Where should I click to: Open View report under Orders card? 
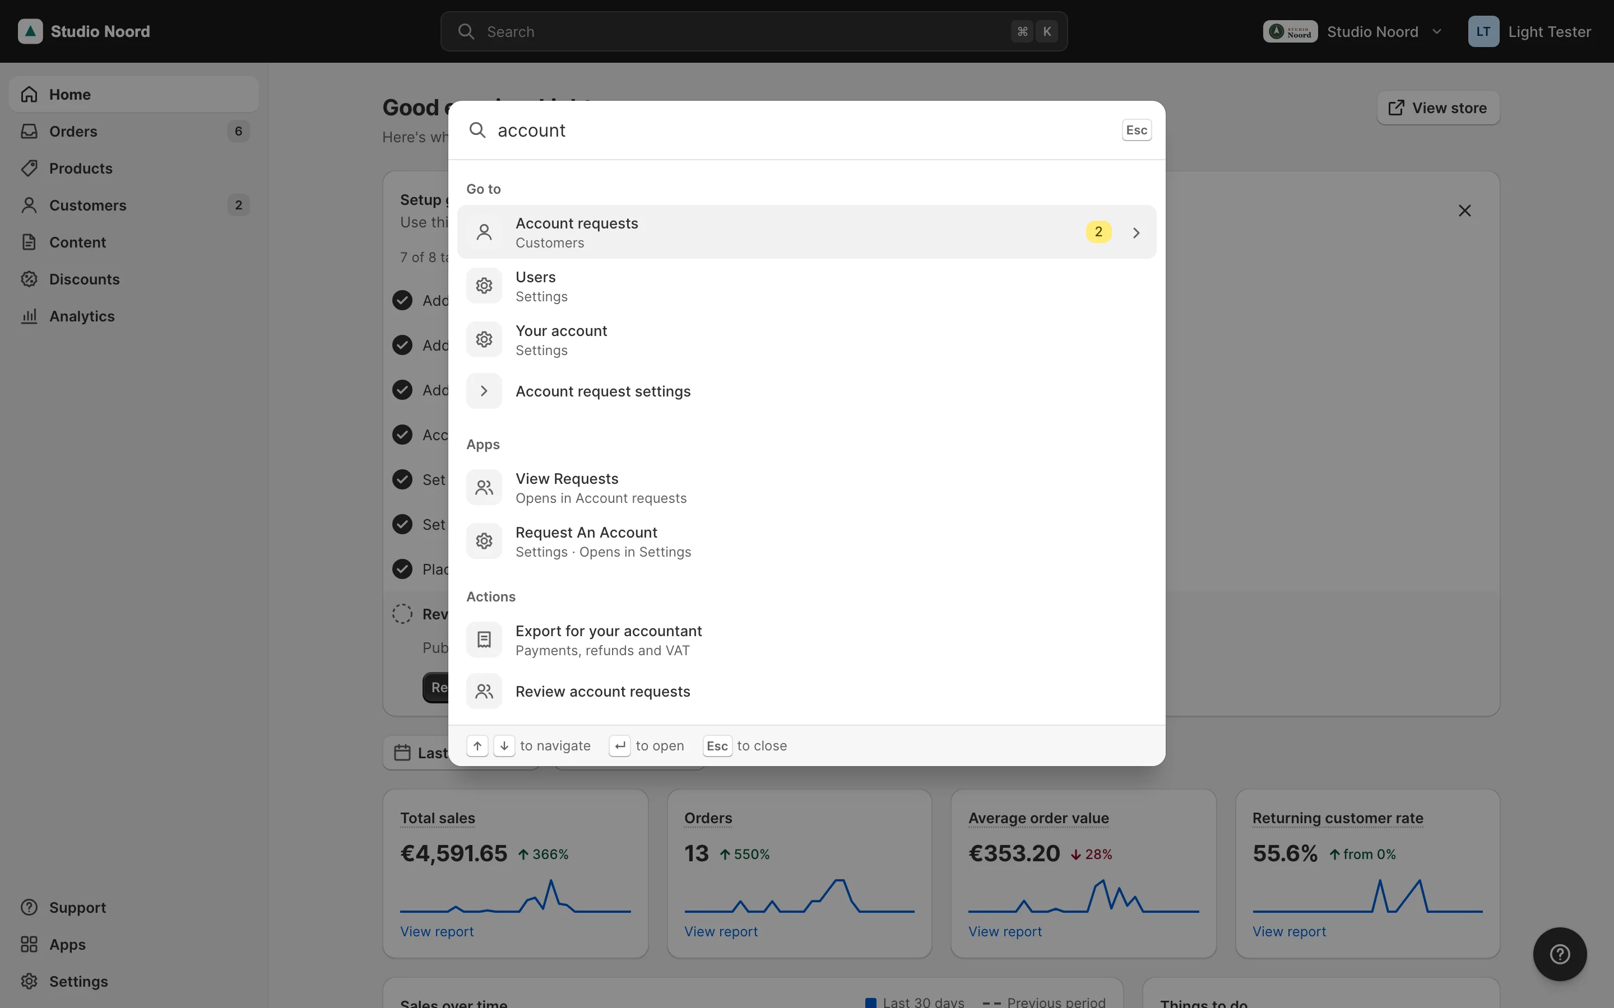point(721,931)
